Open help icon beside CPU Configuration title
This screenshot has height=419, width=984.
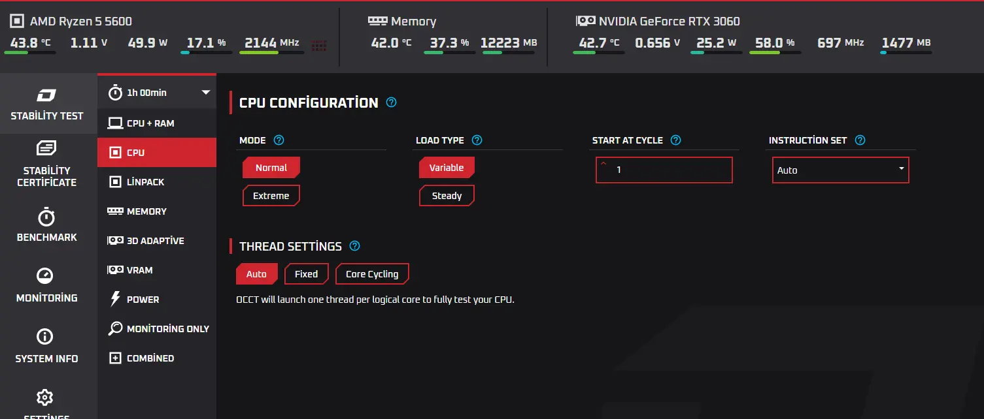[392, 102]
